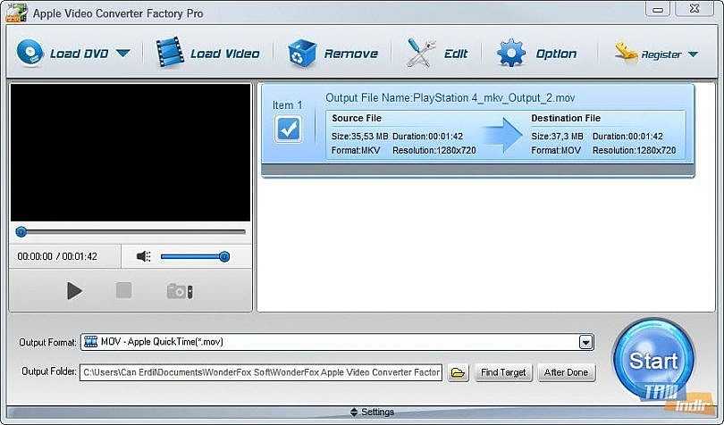
Task: Click the Option label in toolbar
Action: coord(556,54)
